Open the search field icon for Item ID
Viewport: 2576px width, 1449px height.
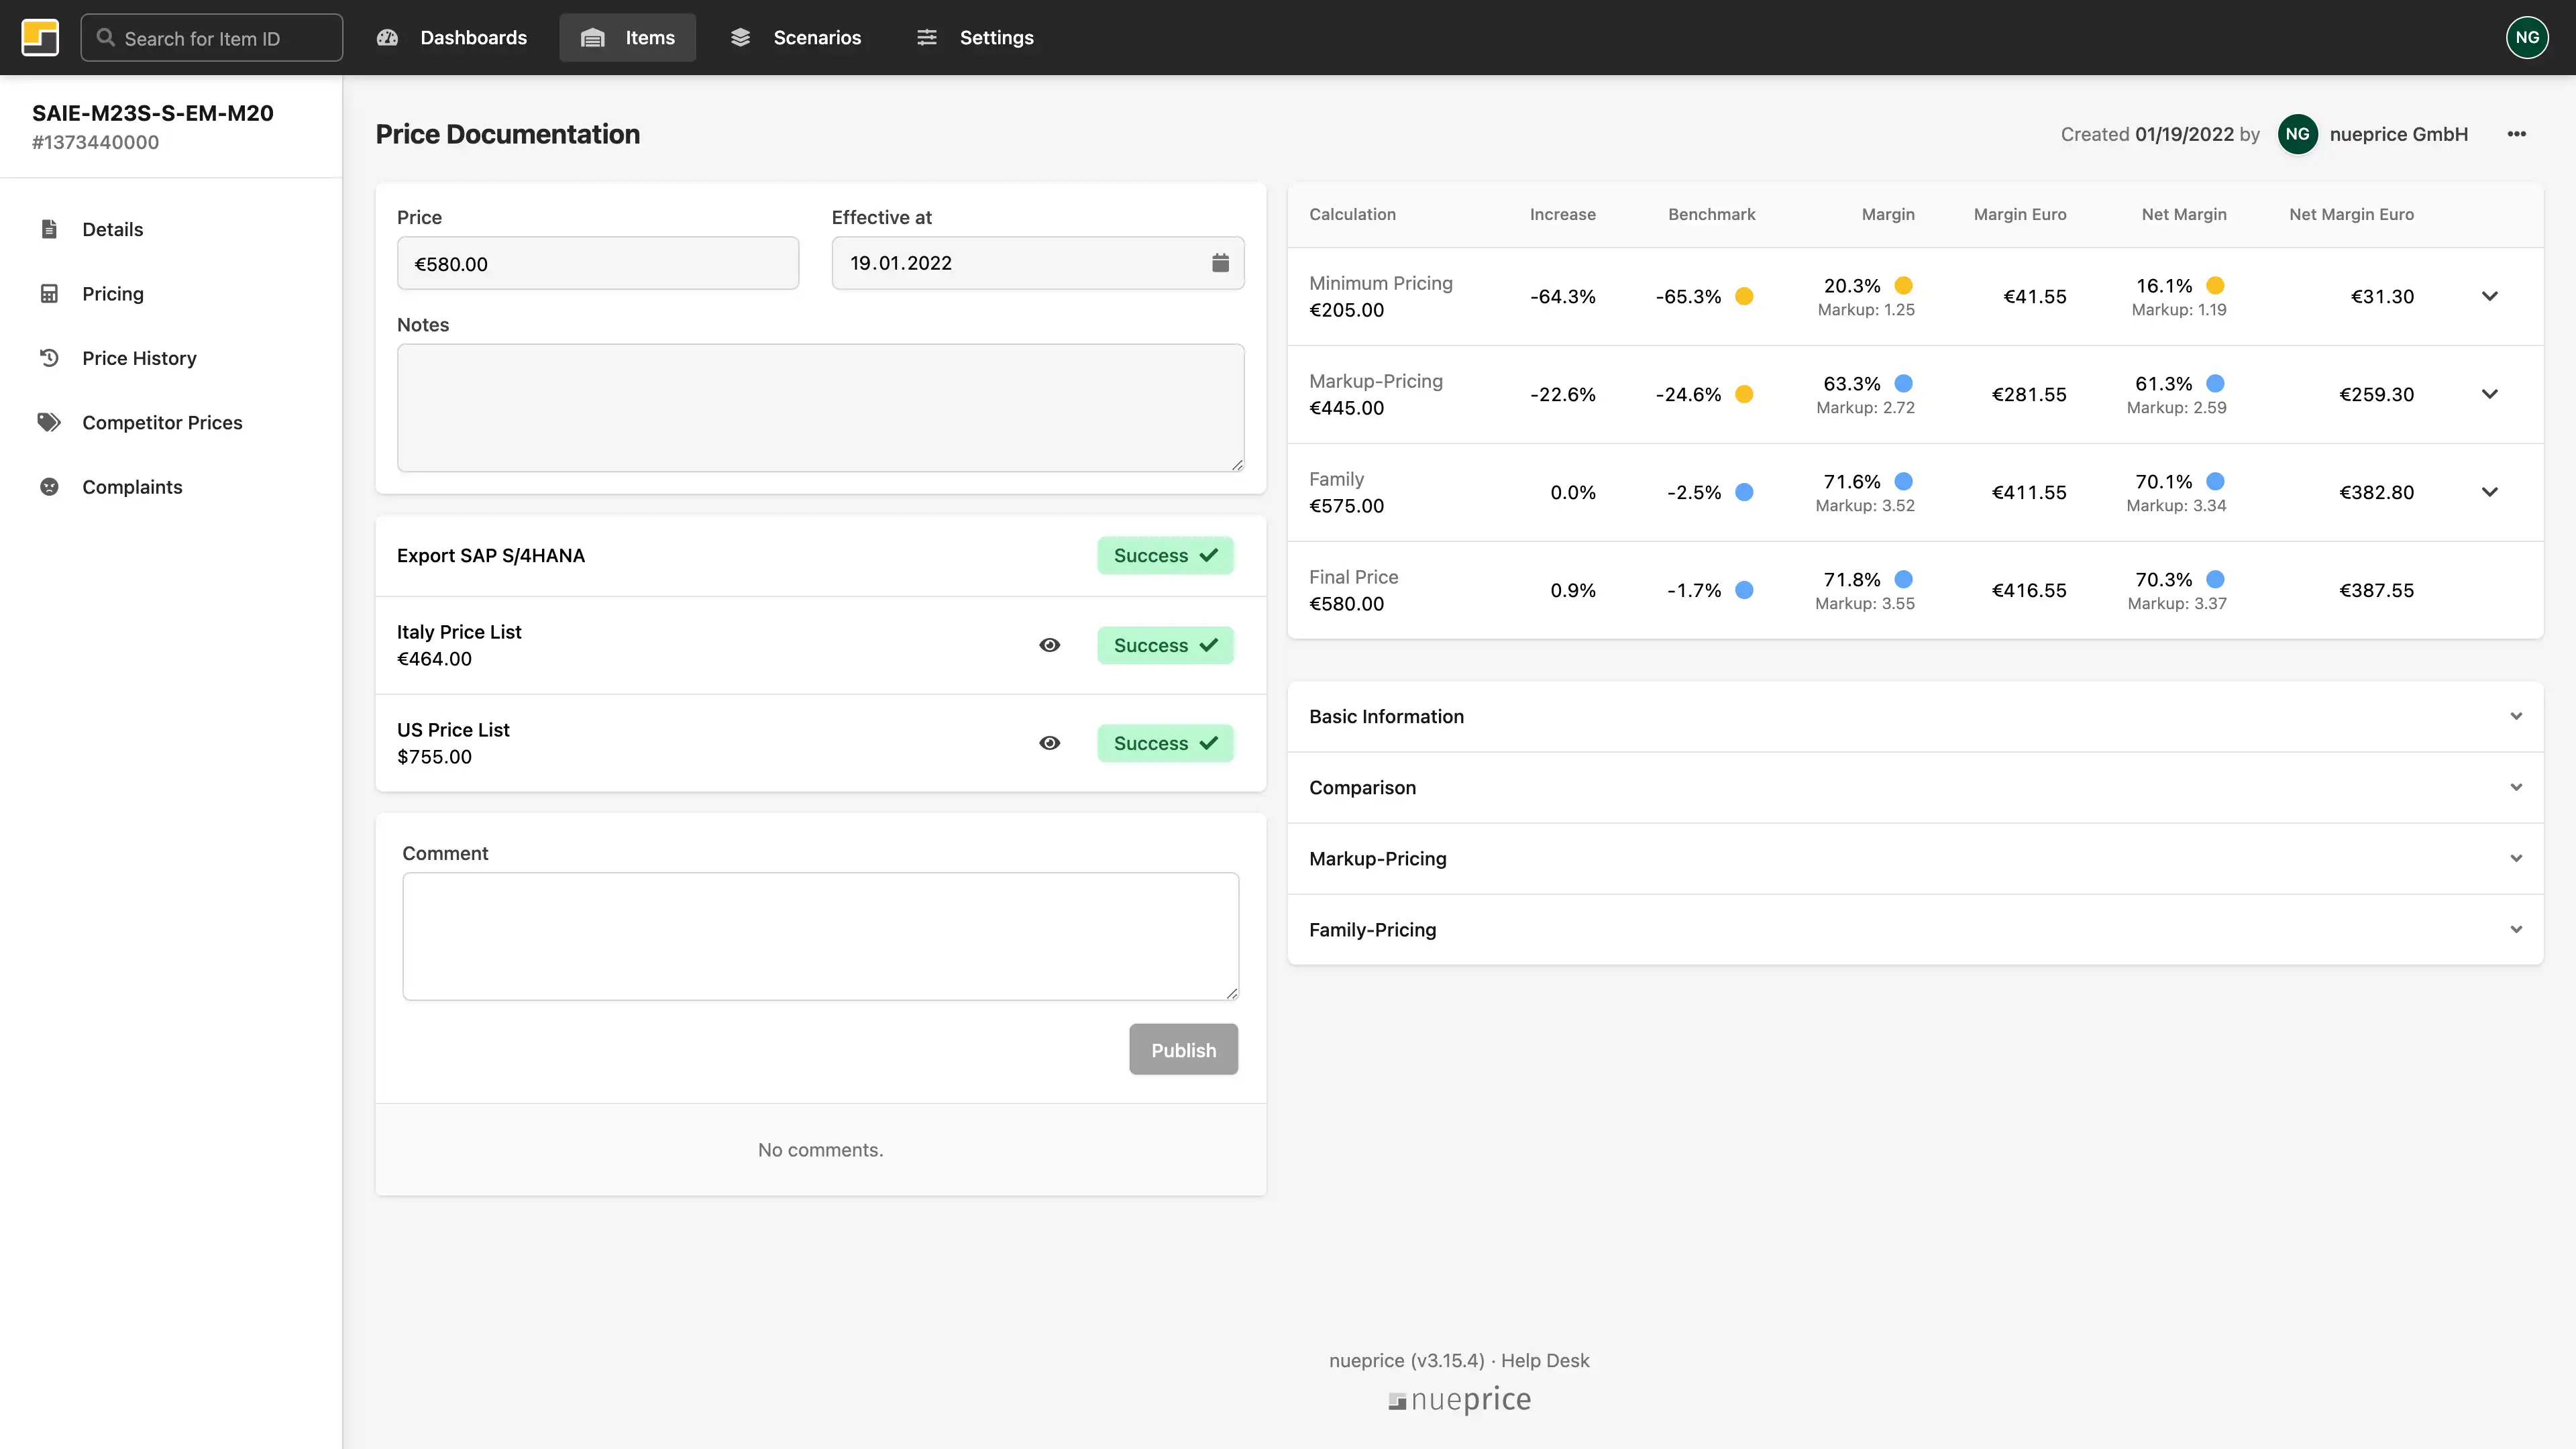click(x=106, y=37)
